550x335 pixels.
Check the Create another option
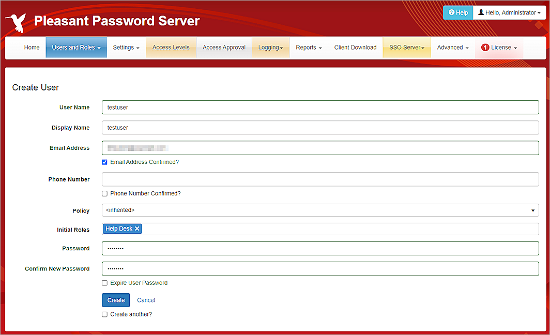coord(104,314)
